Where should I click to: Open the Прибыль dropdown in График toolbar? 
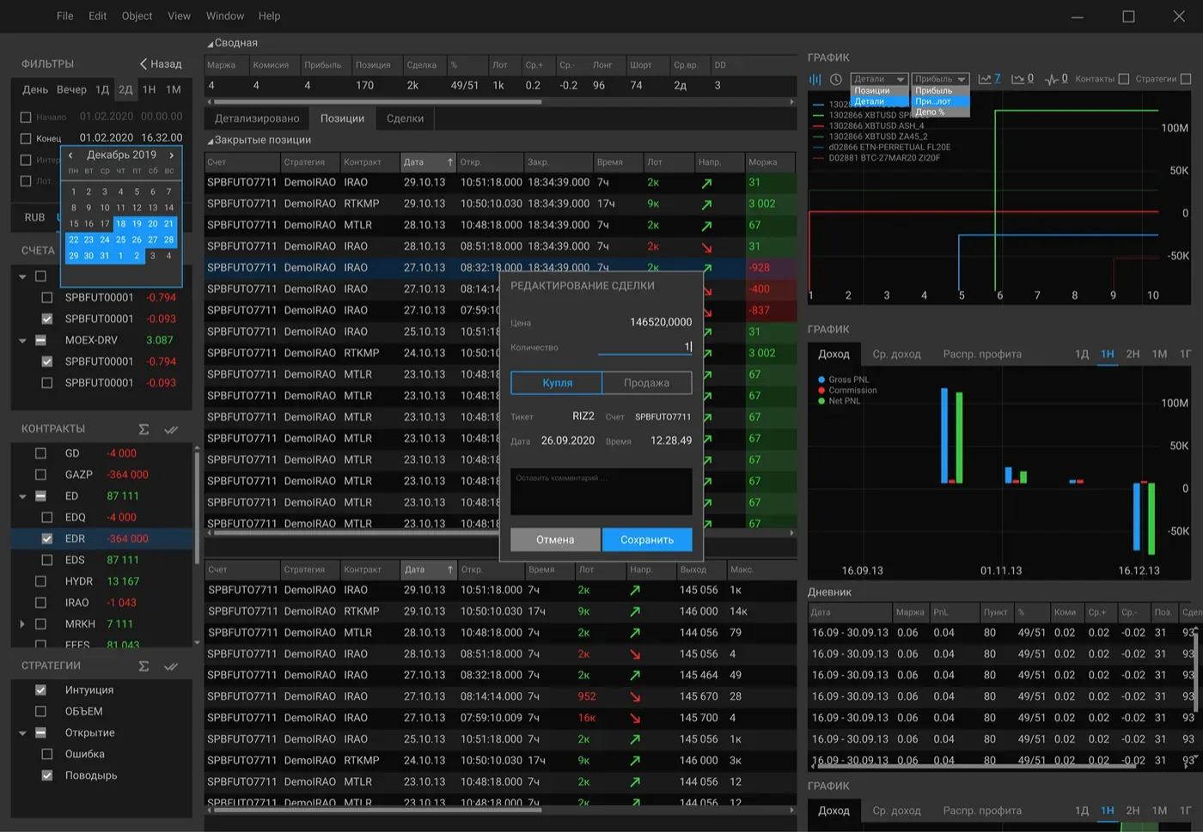tap(941, 79)
